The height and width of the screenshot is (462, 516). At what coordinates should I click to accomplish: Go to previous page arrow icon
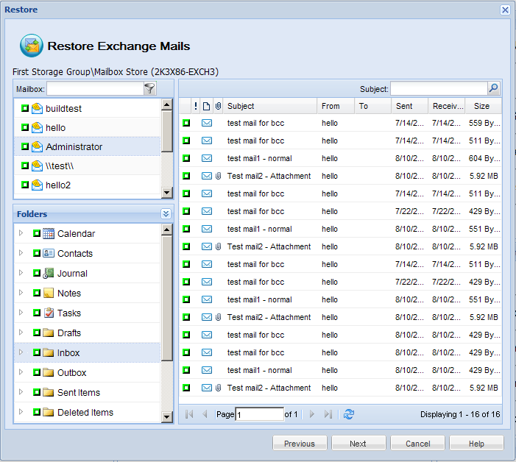click(205, 414)
